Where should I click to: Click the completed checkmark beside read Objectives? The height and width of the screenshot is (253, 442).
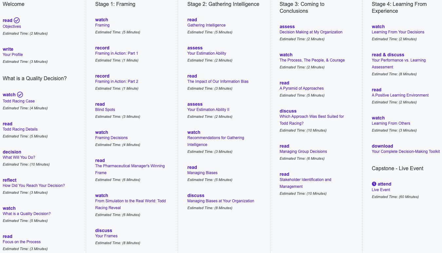point(17,20)
